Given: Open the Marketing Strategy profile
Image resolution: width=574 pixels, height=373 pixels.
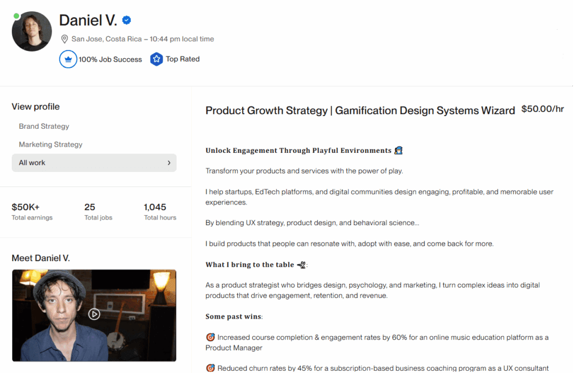Looking at the screenshot, I should click(50, 144).
